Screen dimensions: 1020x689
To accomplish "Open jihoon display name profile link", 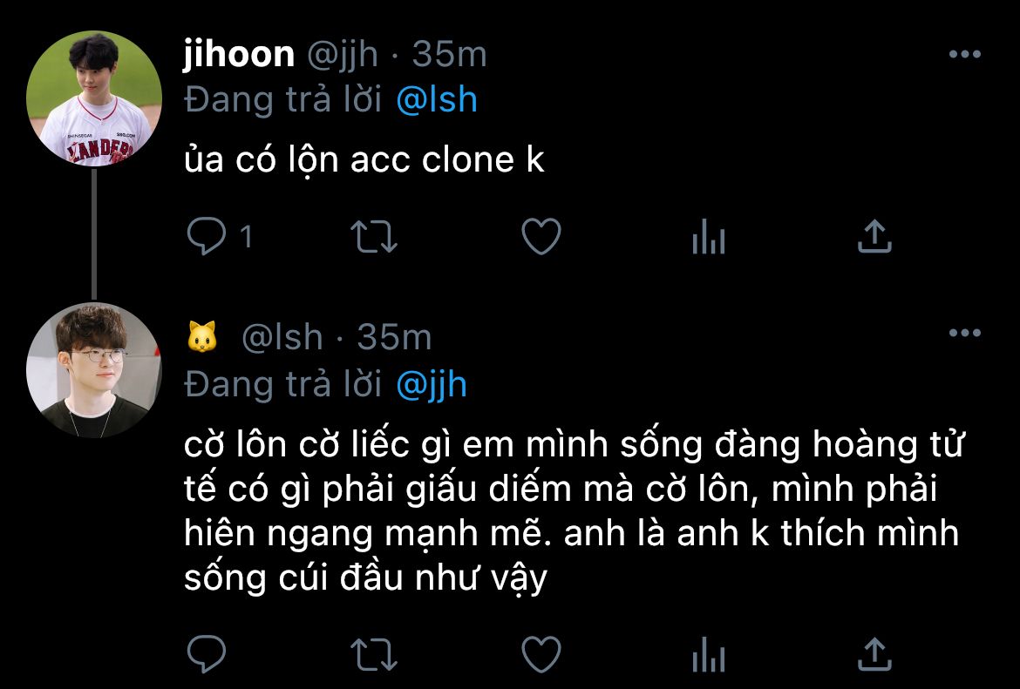I will click(239, 55).
